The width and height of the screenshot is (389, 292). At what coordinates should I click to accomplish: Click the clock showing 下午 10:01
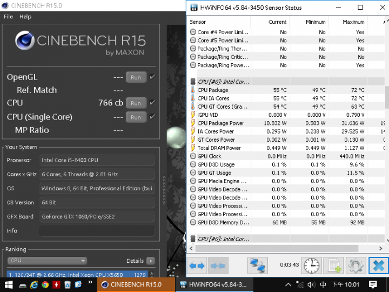pos(346,284)
